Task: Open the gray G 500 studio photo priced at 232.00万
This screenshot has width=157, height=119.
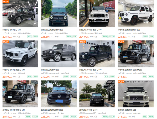Action: [x=59, y=54]
